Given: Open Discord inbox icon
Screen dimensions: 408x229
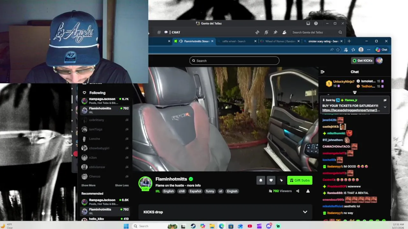Looking at the screenshot, I should coord(308,24).
